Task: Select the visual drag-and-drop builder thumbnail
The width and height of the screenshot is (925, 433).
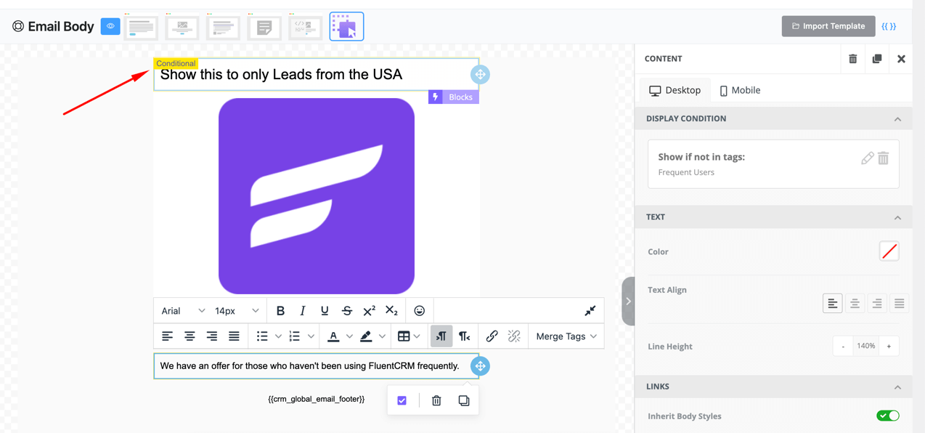Action: point(346,27)
